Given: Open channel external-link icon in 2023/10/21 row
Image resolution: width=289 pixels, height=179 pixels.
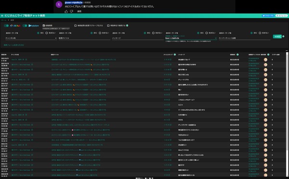Looking at the screenshot, I should tap(26, 60).
